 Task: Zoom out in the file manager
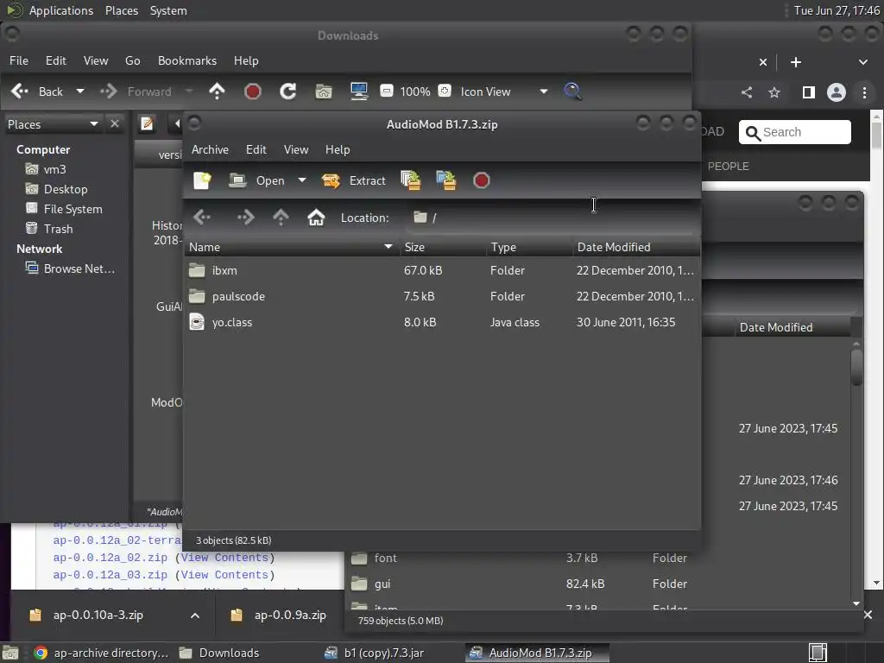coord(387,91)
